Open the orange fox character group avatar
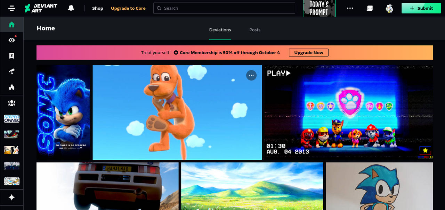Image resolution: width=445 pixels, height=210 pixels. pos(11,150)
